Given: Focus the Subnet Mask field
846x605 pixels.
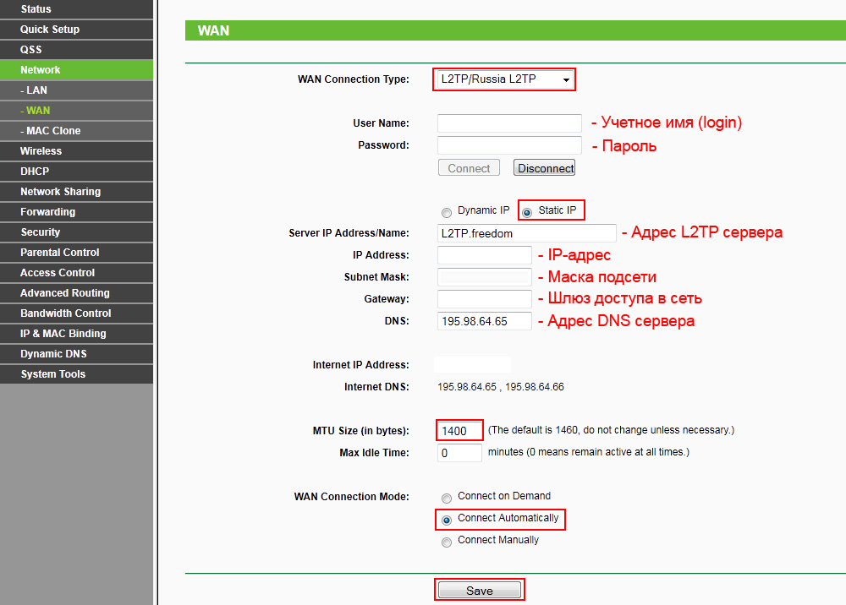Looking at the screenshot, I should [x=485, y=277].
